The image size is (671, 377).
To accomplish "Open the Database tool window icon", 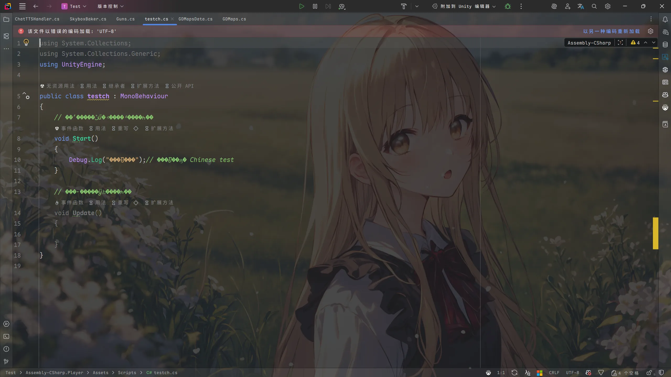I will (x=665, y=45).
